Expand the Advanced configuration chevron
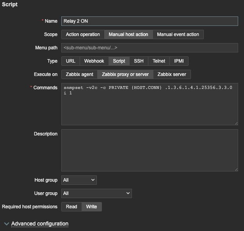 6,224
